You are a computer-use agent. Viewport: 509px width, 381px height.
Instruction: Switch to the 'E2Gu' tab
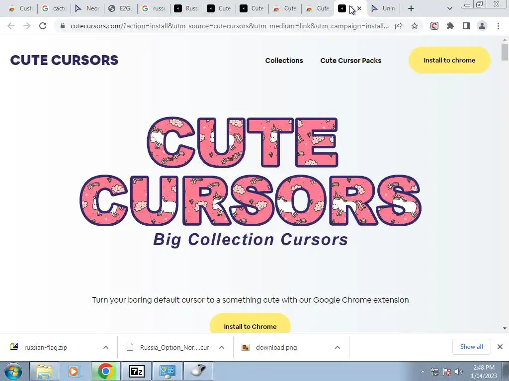pyautogui.click(x=120, y=8)
